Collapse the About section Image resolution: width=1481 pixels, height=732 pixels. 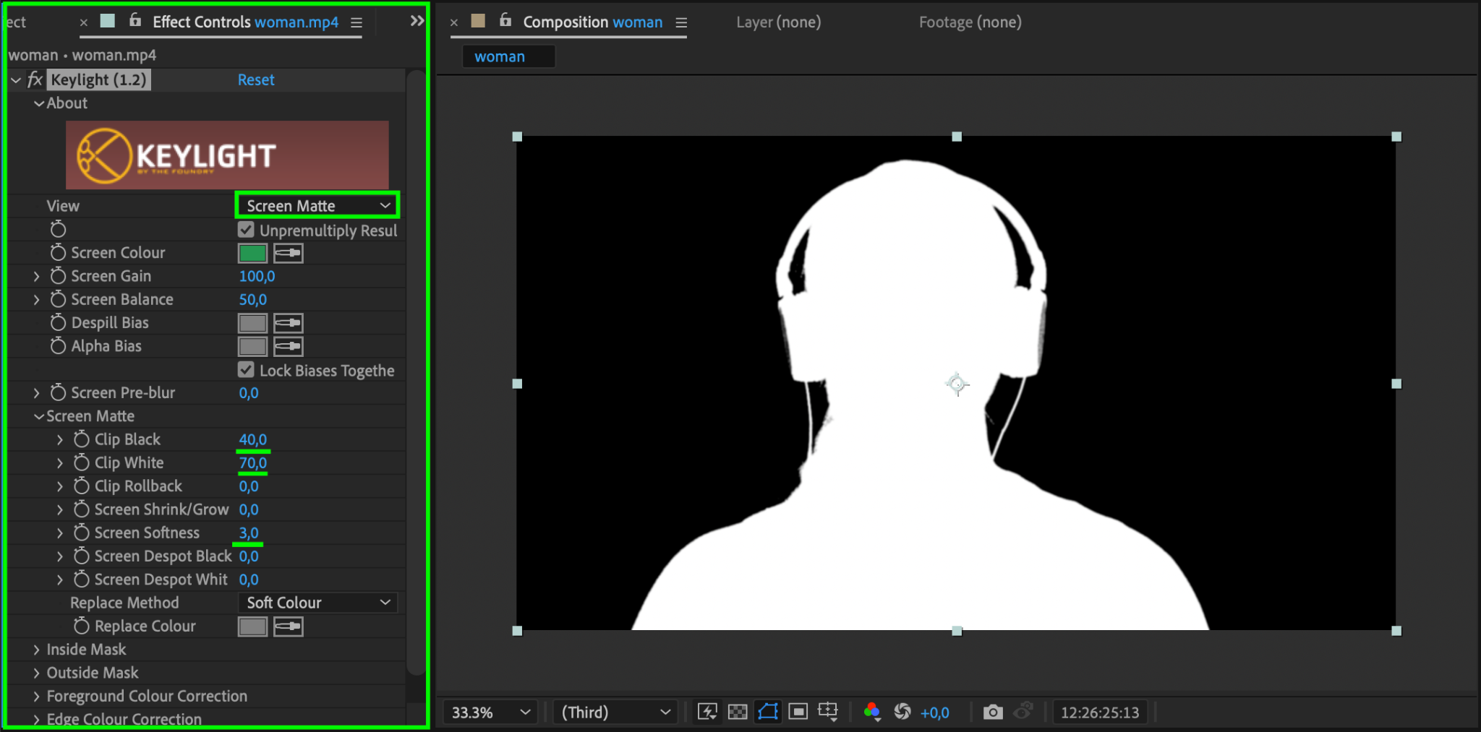[39, 104]
